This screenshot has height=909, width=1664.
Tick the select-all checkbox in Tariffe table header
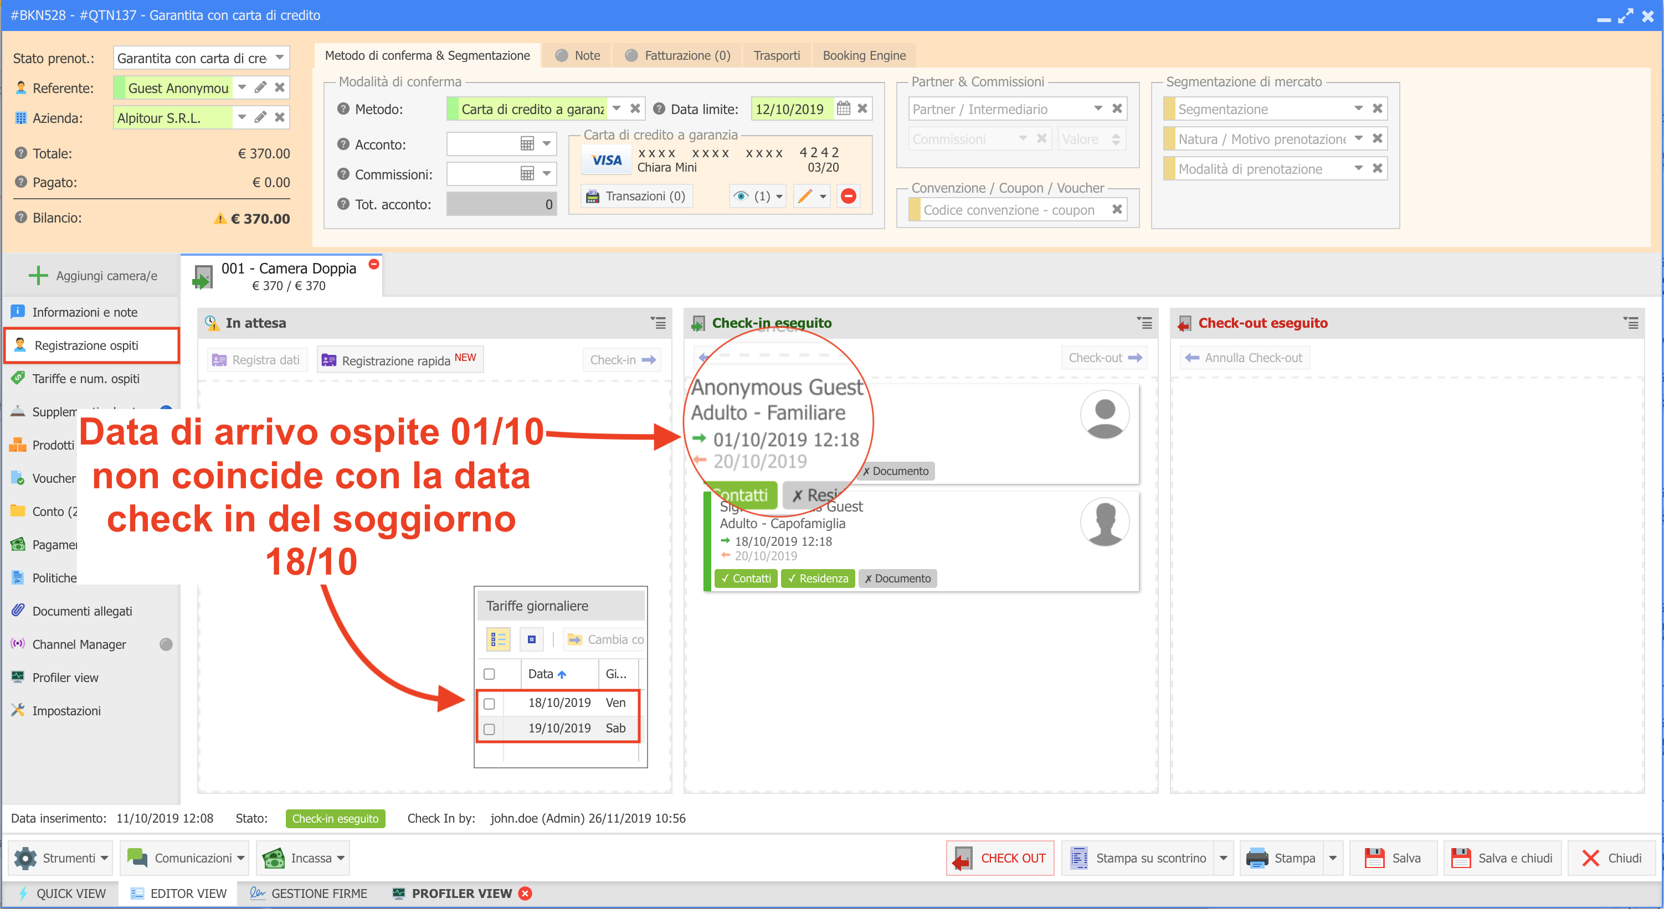[x=489, y=674]
